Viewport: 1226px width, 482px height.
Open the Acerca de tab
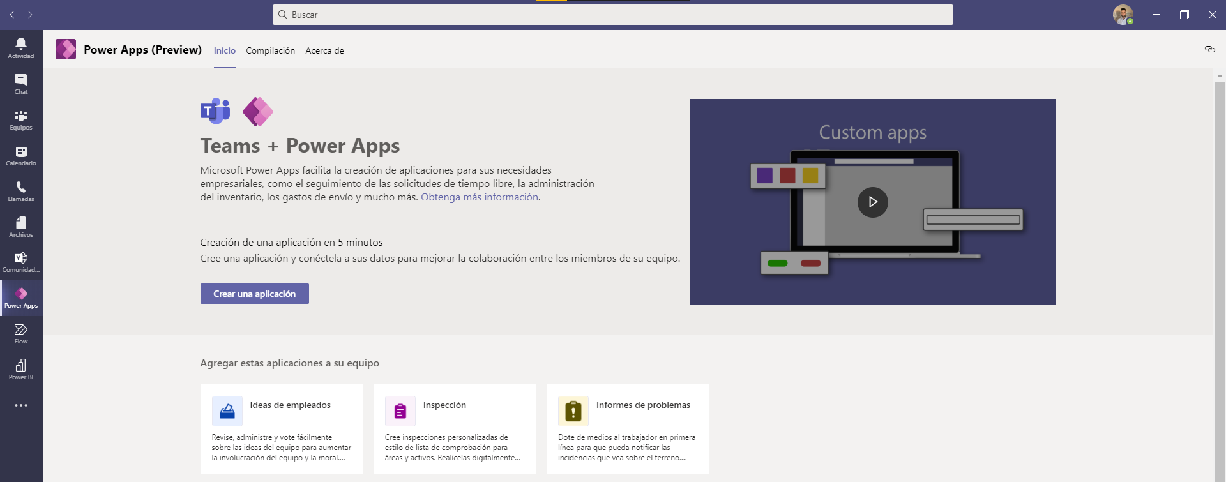[x=324, y=50]
